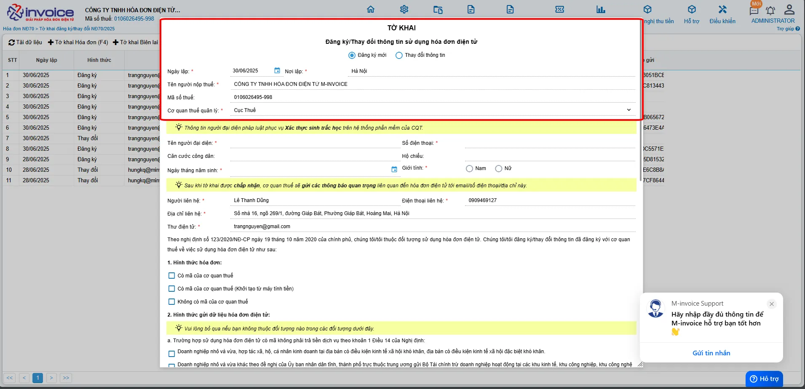This screenshot has width=805, height=389.
Task: Open the folder-with-file icon in top navigation
Action: click(x=438, y=9)
